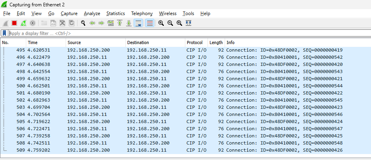Zoom in on packet list text
Image resolution: width=371 pixels, height=160 pixels.
(x=161, y=23)
